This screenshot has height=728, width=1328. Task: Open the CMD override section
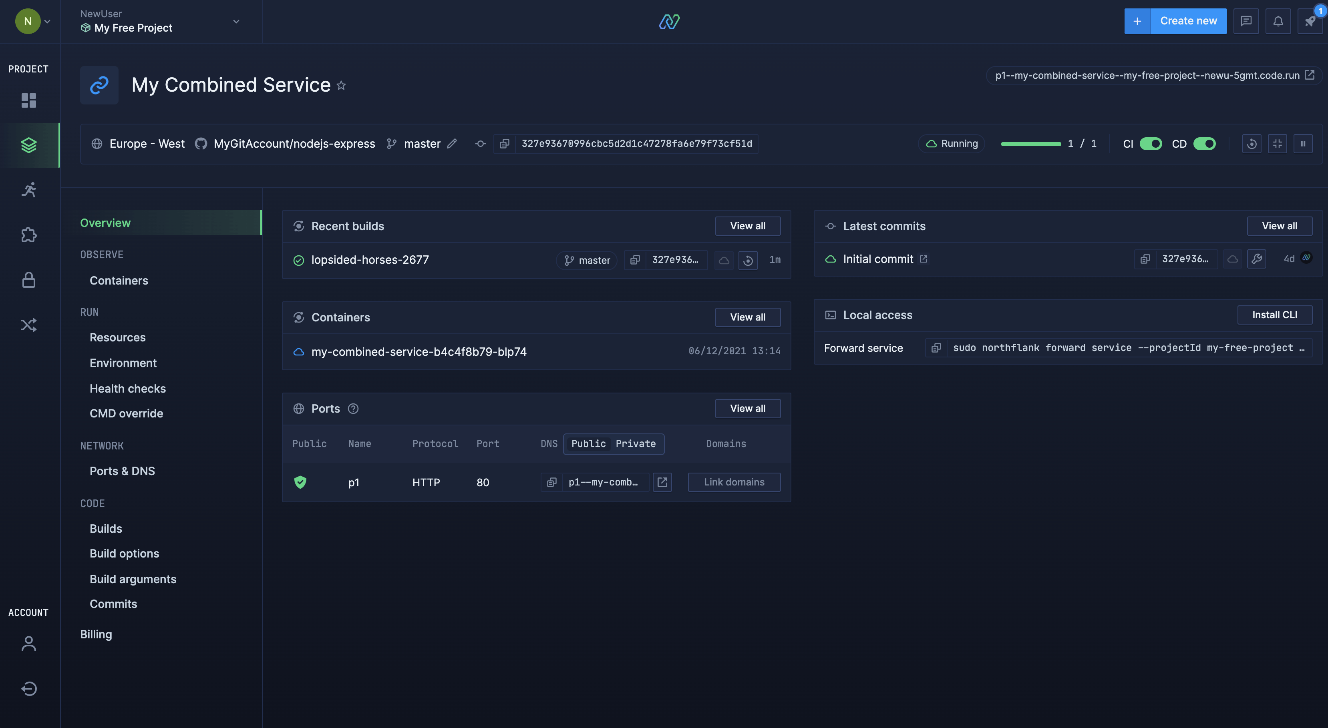point(126,413)
